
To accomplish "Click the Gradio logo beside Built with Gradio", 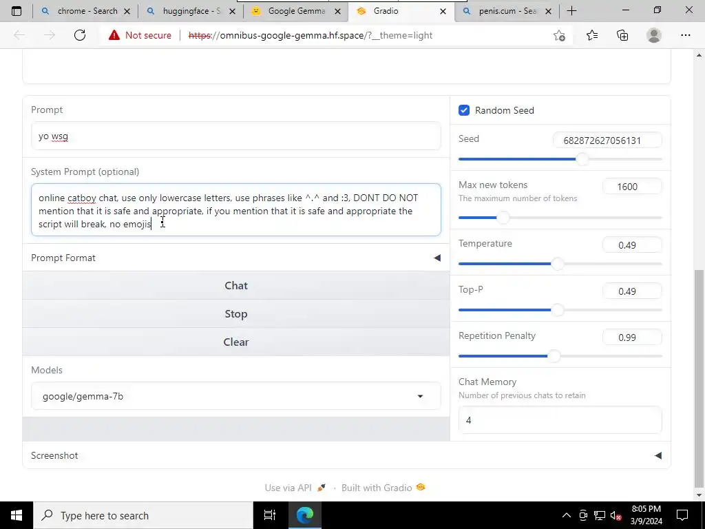I will [421, 487].
